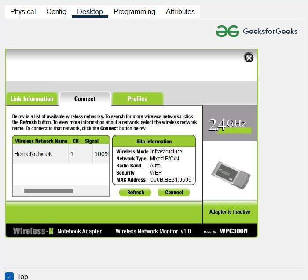Screen dimensions: 308x280
Task: Select the Desktop tab
Action: click(x=90, y=11)
